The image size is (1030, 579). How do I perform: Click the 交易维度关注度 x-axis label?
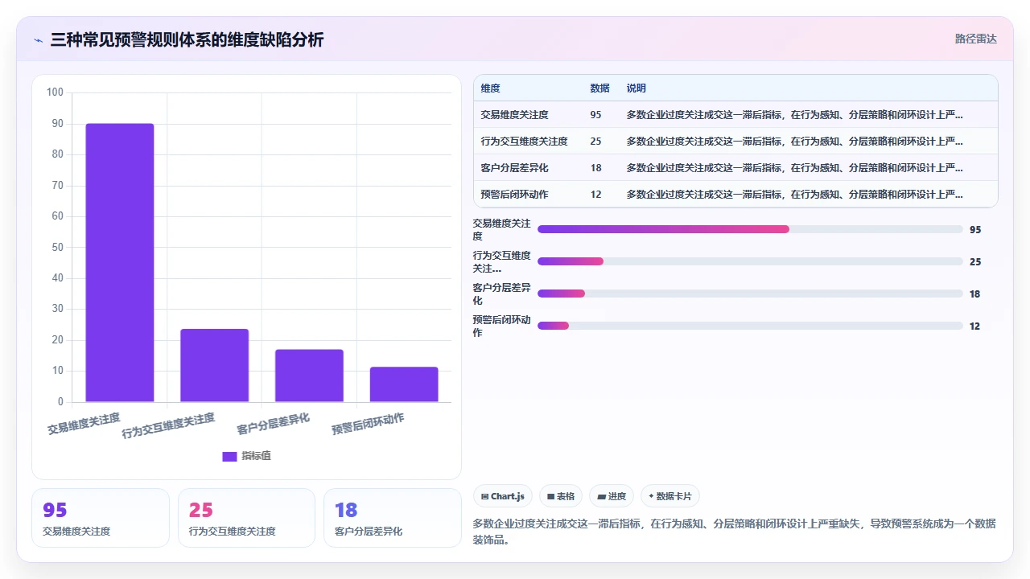coord(84,424)
